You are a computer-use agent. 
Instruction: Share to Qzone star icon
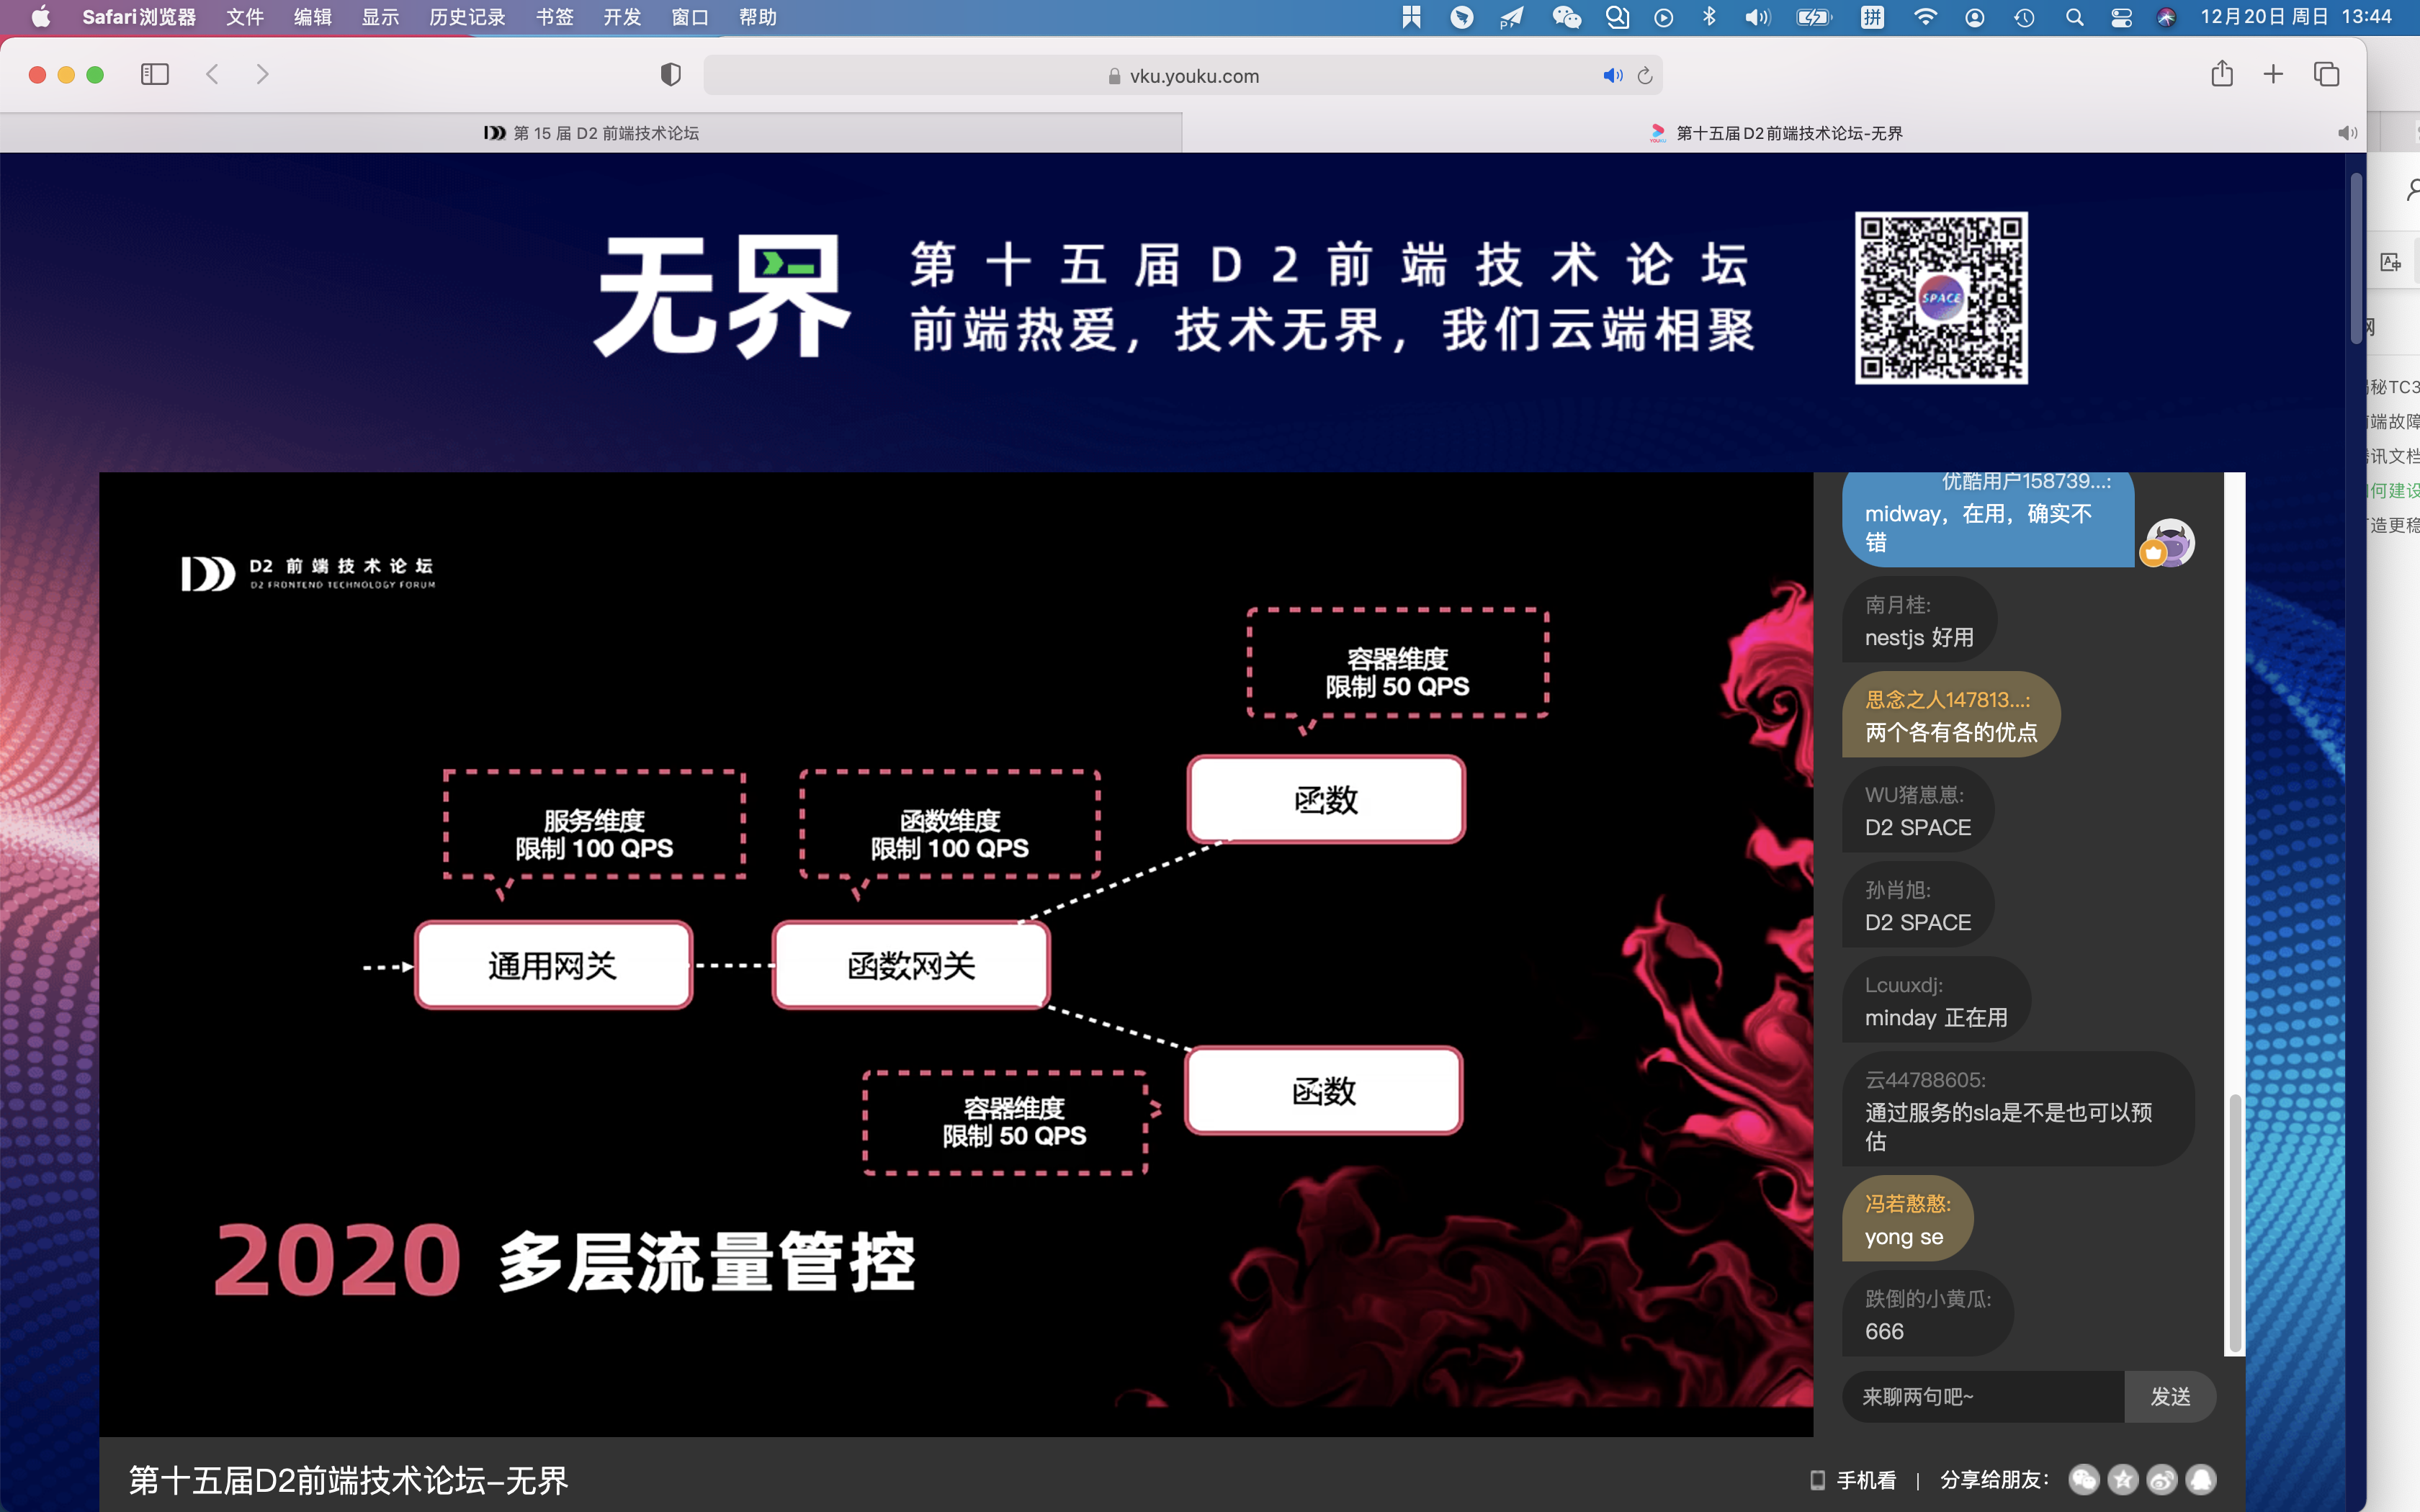click(x=2123, y=1480)
